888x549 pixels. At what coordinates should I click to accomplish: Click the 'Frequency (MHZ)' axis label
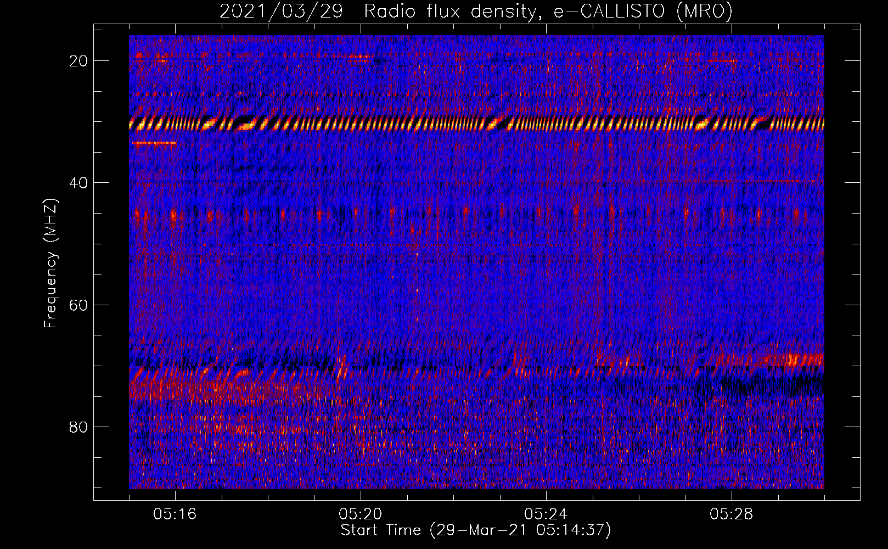(x=50, y=264)
